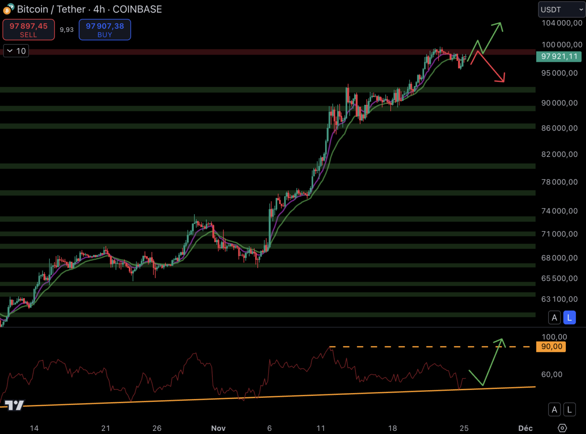Click the Nov label on time axis

[218, 428]
